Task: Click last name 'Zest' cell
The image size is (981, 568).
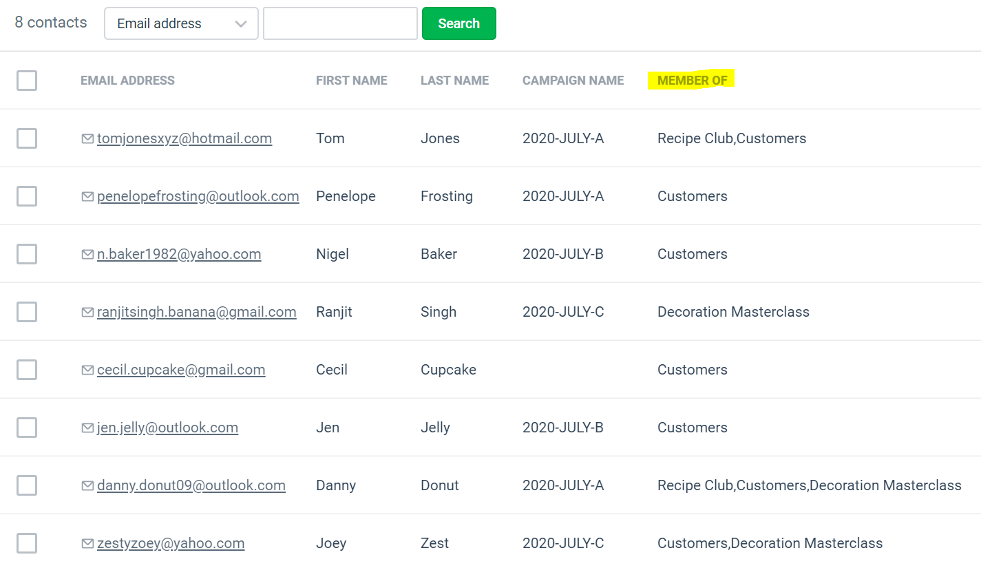Action: (x=435, y=543)
